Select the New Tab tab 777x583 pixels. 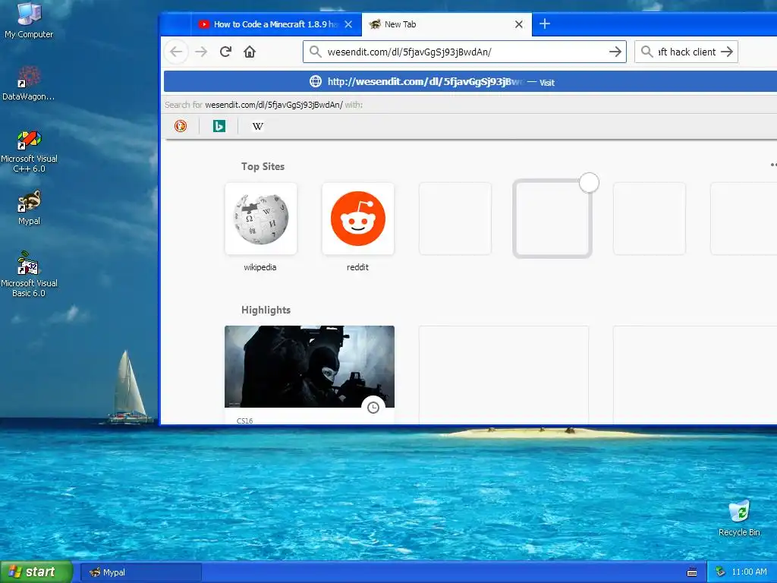446,24
